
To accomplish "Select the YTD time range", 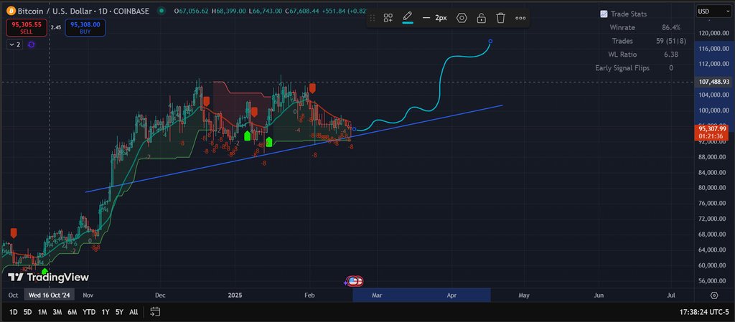I will click(x=89, y=312).
